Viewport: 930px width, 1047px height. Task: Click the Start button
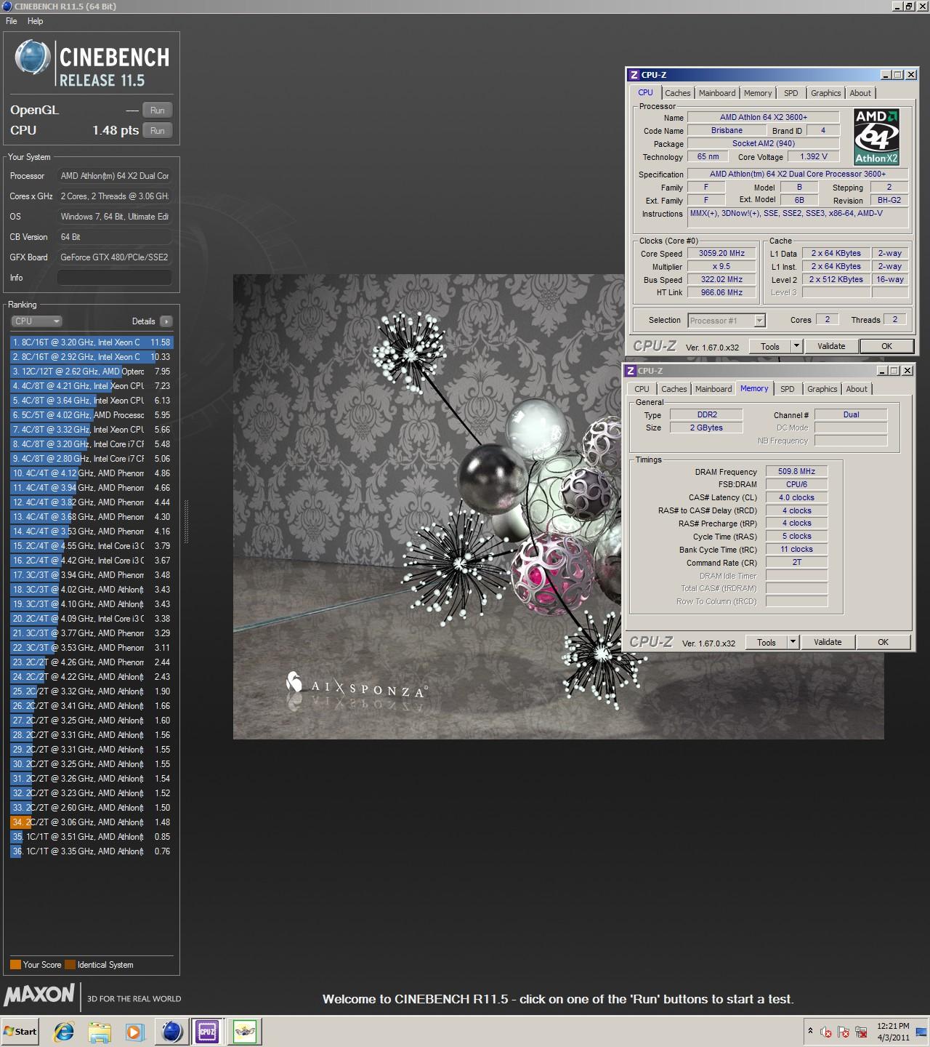[20, 1031]
